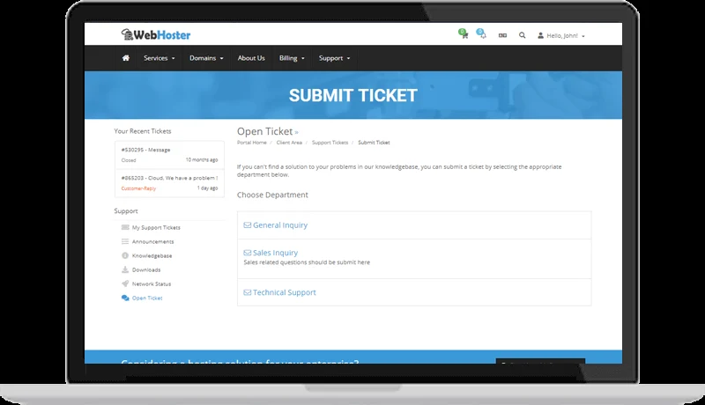Click the '10 months ago' timestamp
705x405 pixels.
(x=202, y=160)
